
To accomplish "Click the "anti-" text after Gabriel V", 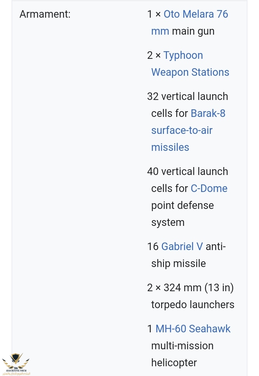I will click(x=215, y=247).
